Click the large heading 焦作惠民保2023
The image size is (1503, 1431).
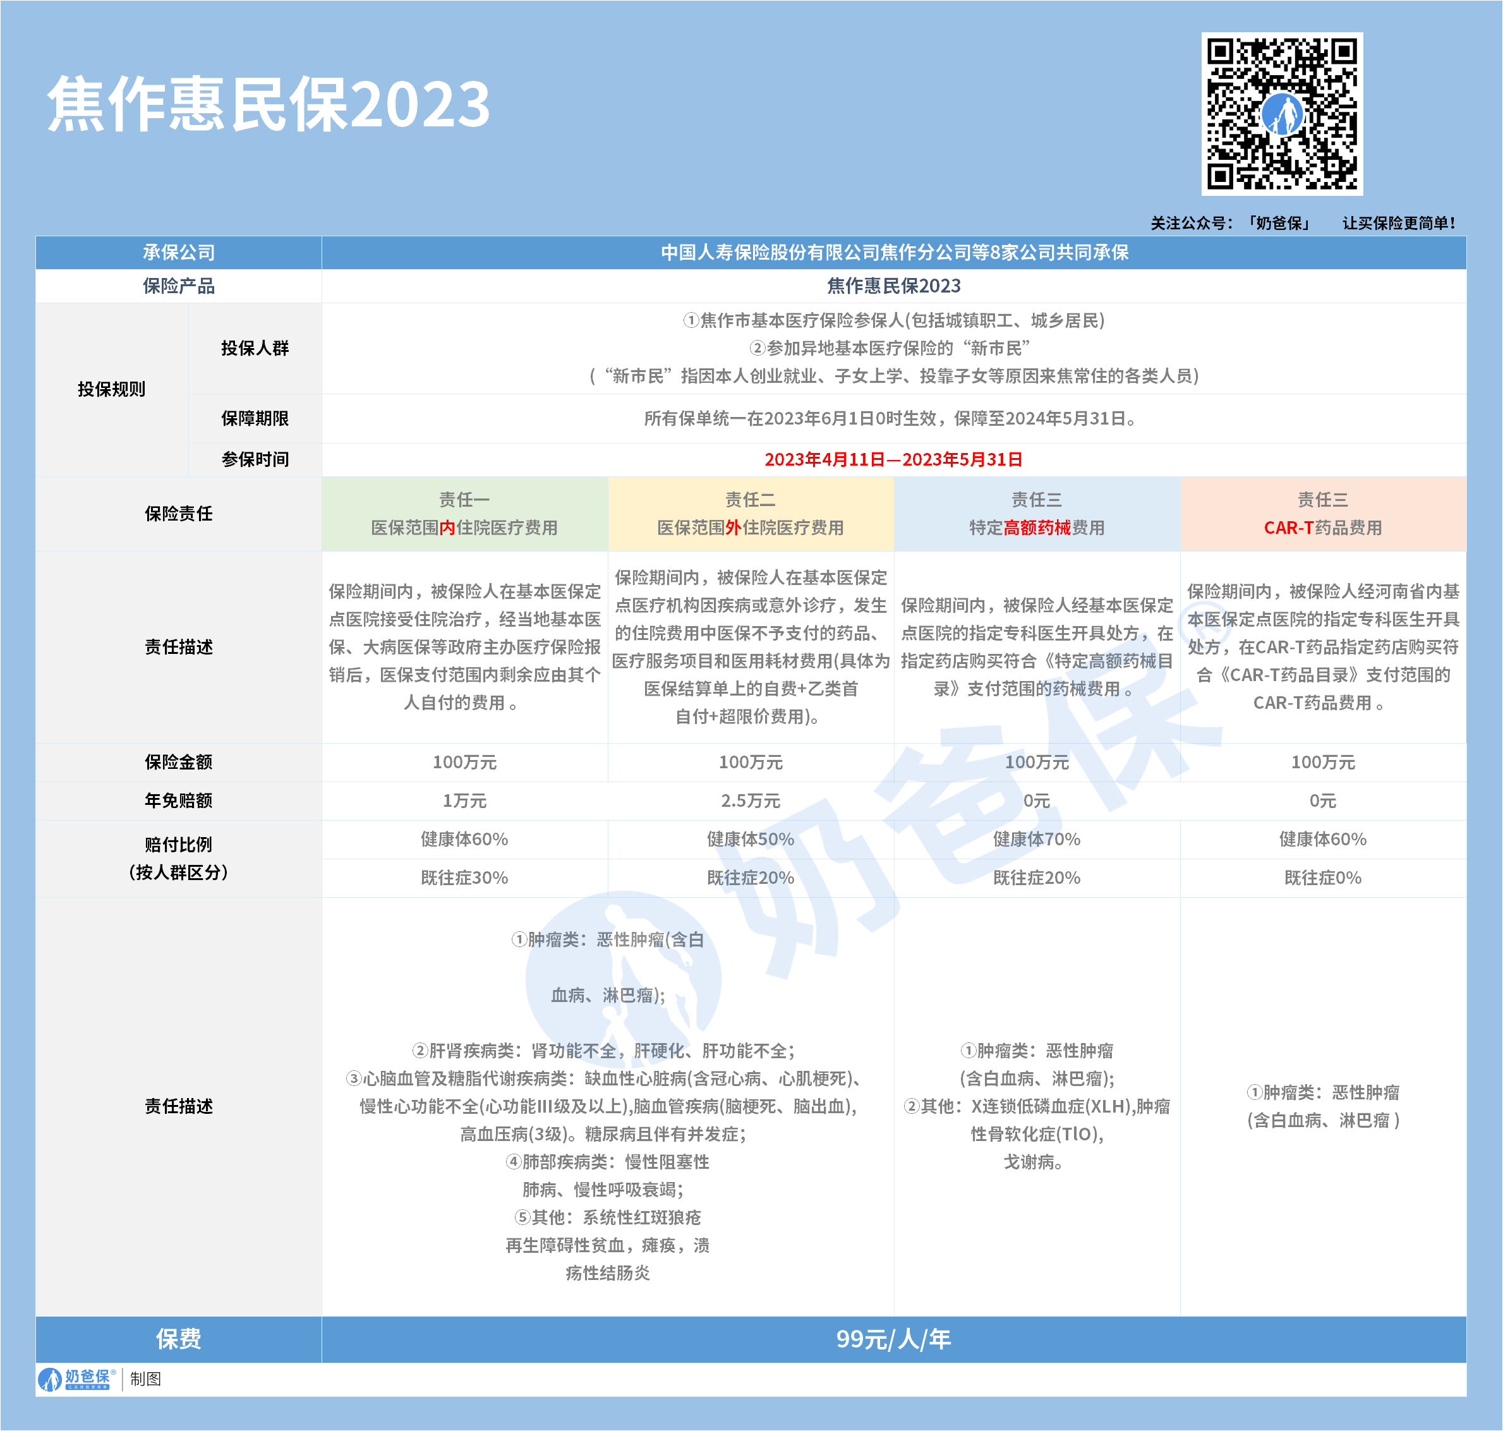269,104
